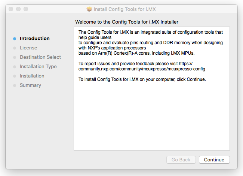Select the Installation Type step label

[x=38, y=66]
